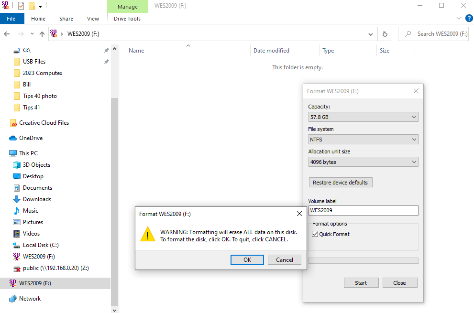Open the File system dropdown showing NTFS
Image resolution: width=474 pixels, height=313 pixels.
pyautogui.click(x=363, y=140)
